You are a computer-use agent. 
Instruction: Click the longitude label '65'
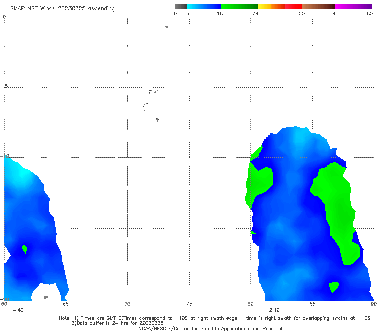tap(66, 304)
